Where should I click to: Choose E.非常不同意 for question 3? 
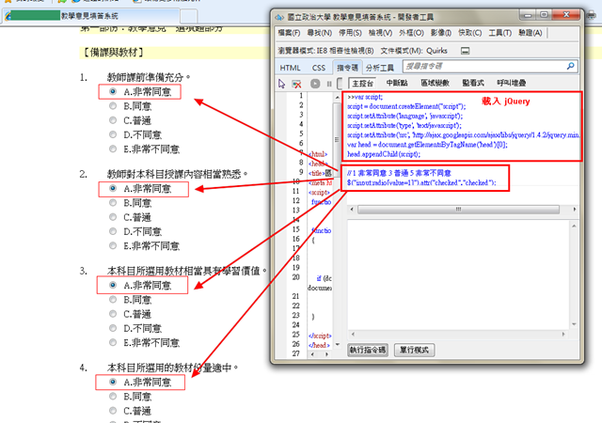pyautogui.click(x=113, y=342)
